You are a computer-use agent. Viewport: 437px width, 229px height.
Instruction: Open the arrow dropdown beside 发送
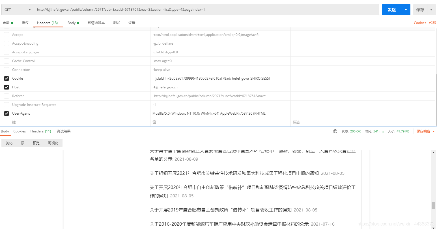coord(406,10)
